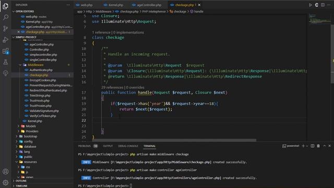Open the Extensions view

(6, 51)
